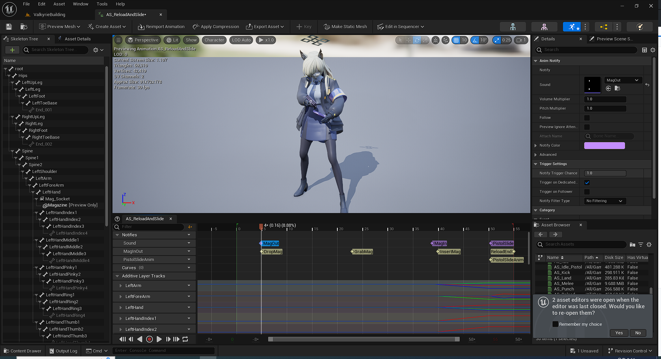The width and height of the screenshot is (661, 359).
Task: Add a new bone with the plus button
Action: [x=12, y=50]
